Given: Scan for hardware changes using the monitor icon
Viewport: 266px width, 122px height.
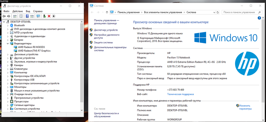Looking at the screenshot, I should click(x=38, y=16).
